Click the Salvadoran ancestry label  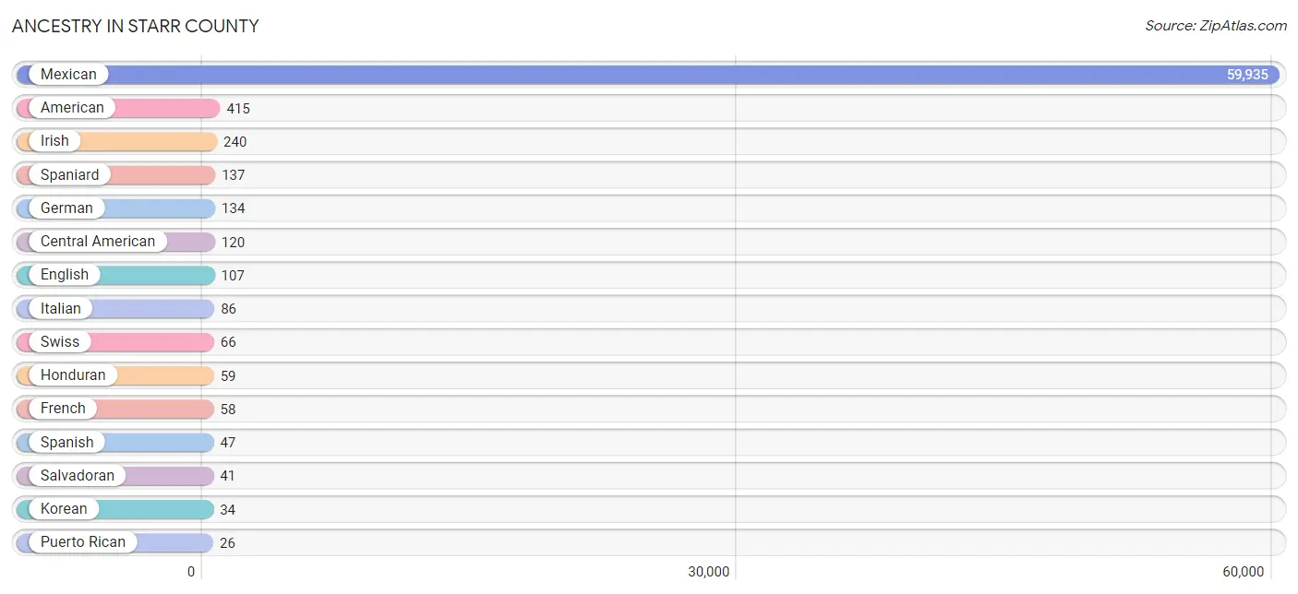point(78,475)
